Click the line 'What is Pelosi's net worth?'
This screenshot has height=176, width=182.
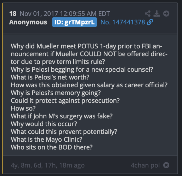pyautogui.click(x=50, y=77)
